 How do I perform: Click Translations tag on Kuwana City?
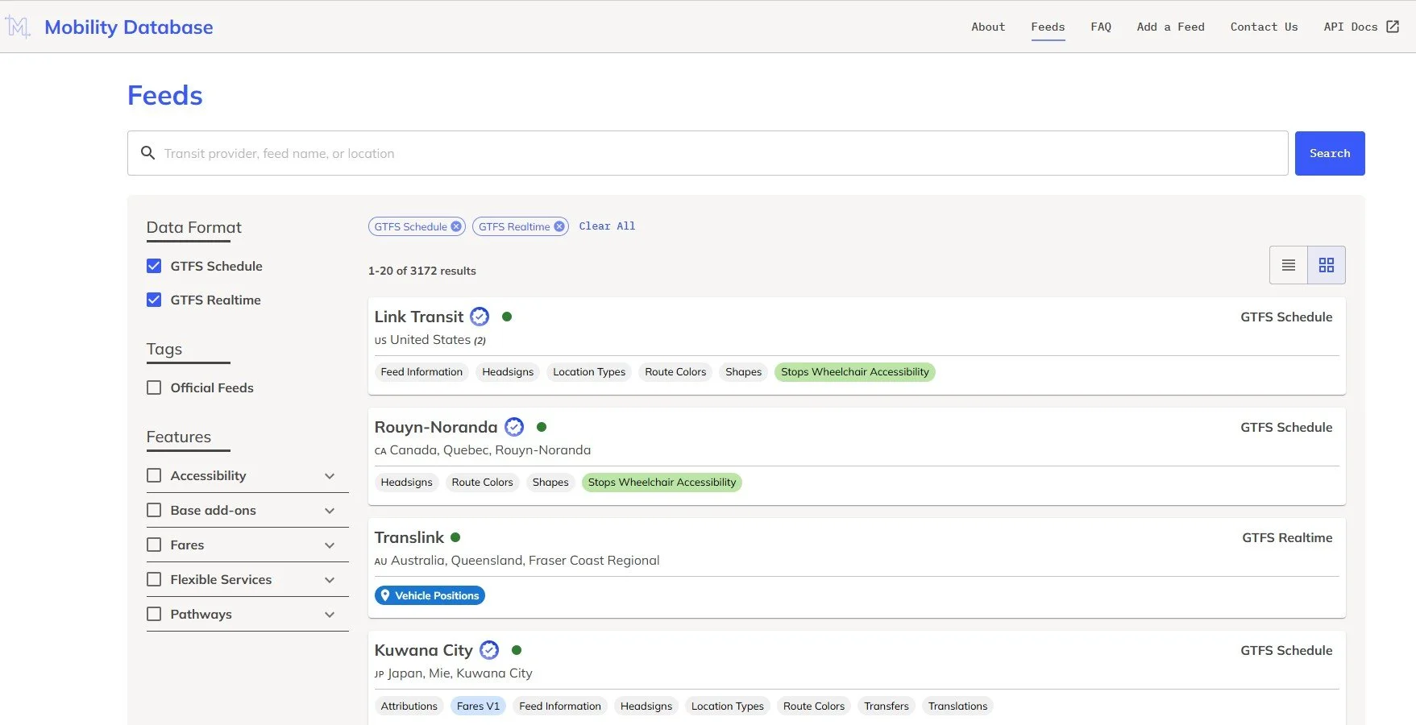point(957,706)
